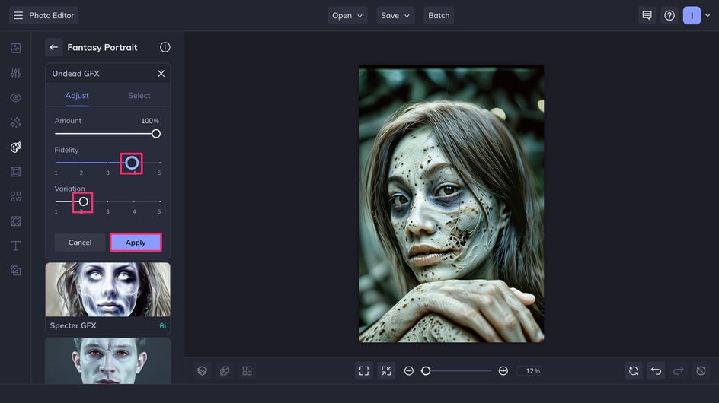Select the Text tool sidebar icon

coord(15,246)
